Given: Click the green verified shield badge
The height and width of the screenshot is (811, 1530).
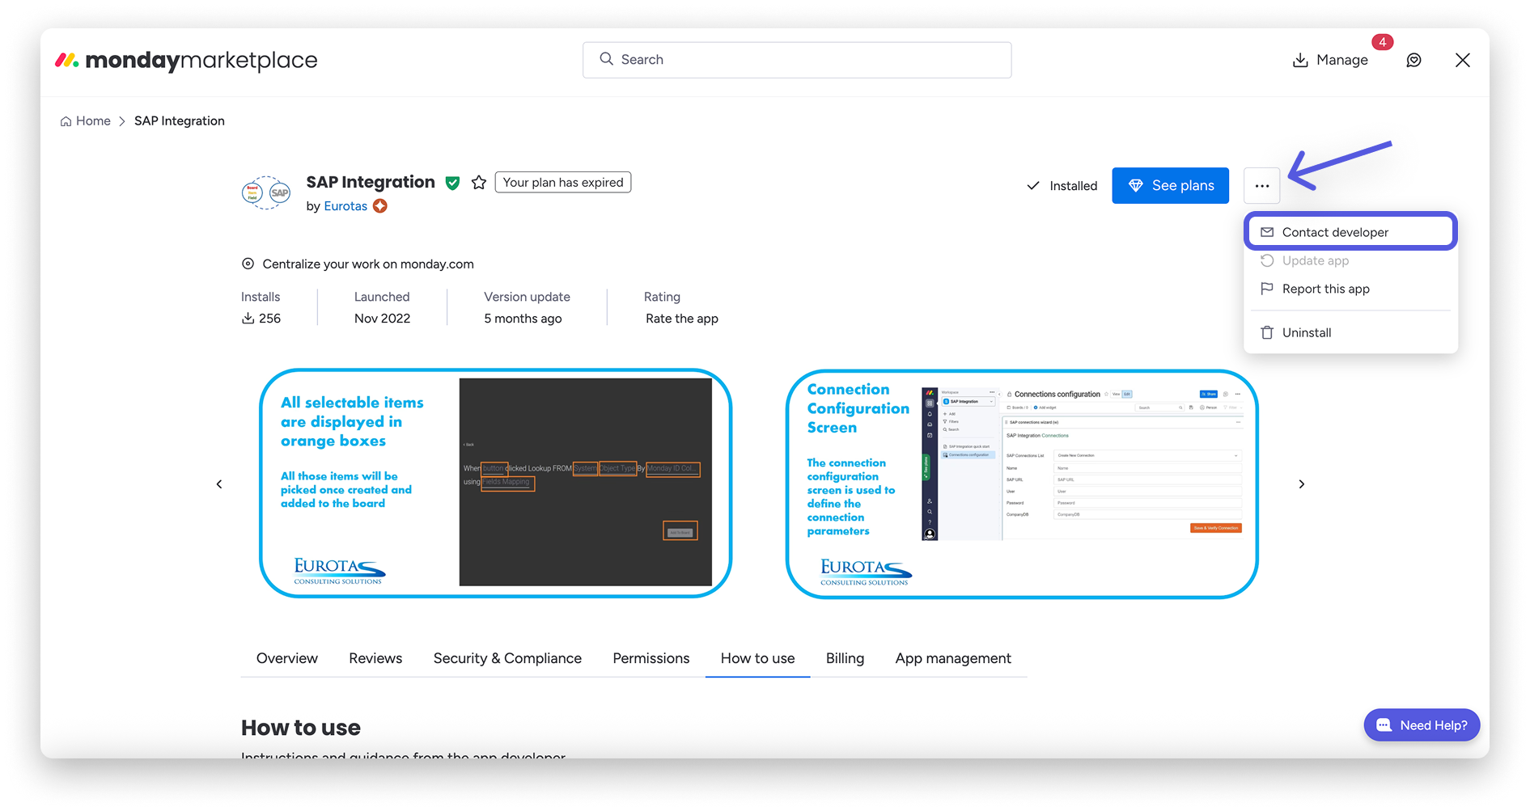Looking at the screenshot, I should (453, 183).
